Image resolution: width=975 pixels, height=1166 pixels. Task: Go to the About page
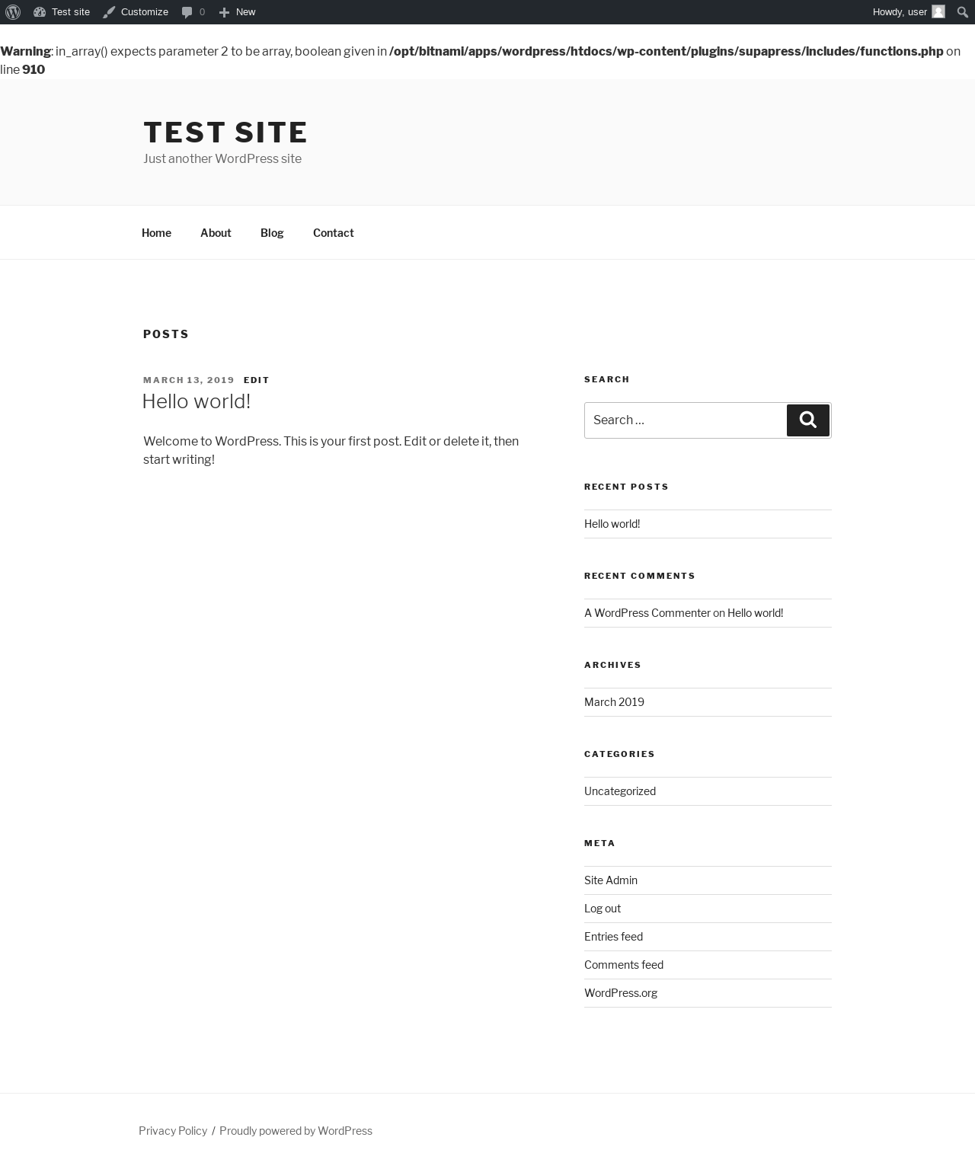(216, 233)
